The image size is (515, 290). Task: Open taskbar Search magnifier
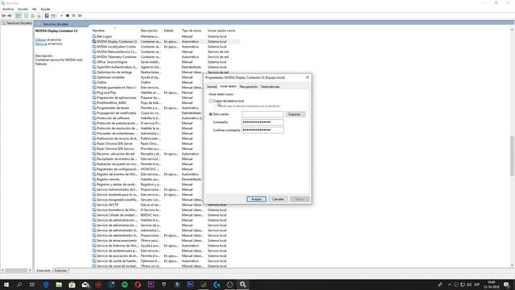tap(19, 284)
